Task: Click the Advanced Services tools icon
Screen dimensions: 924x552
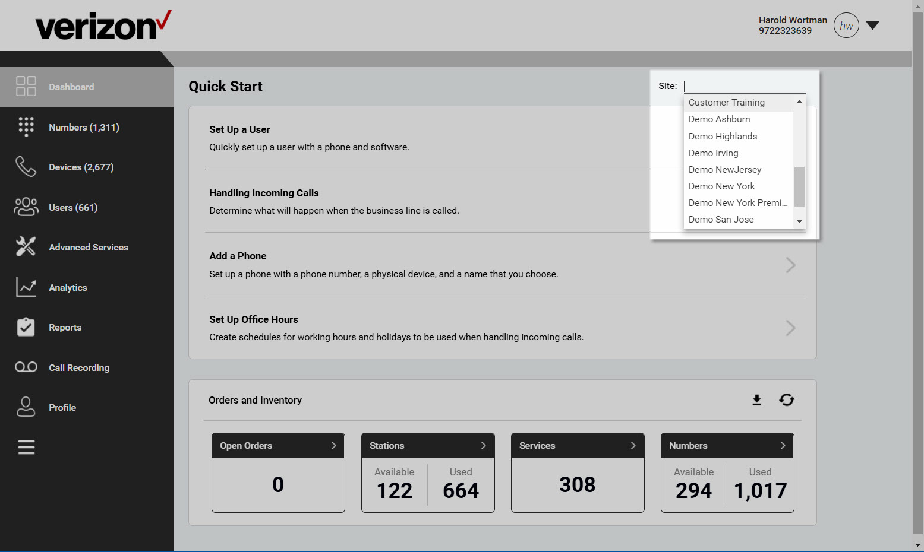Action: click(x=26, y=246)
